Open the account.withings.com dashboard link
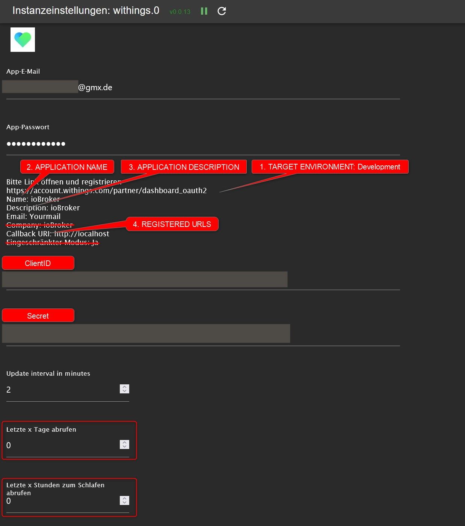Screen dimensions: 465x526 click(107, 190)
